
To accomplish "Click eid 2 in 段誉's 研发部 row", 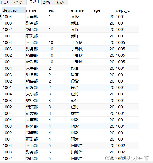I will coord(59,87).
